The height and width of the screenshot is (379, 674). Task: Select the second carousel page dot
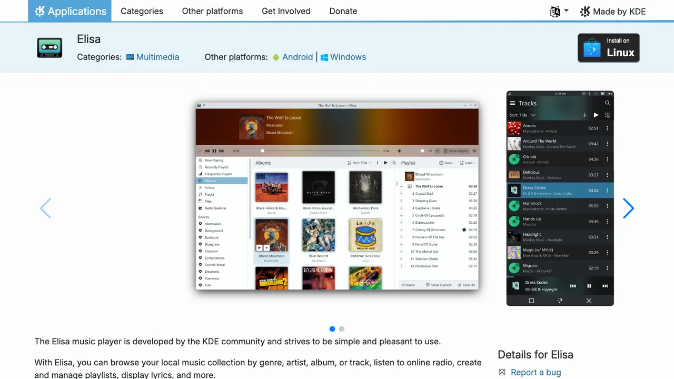[x=342, y=329]
